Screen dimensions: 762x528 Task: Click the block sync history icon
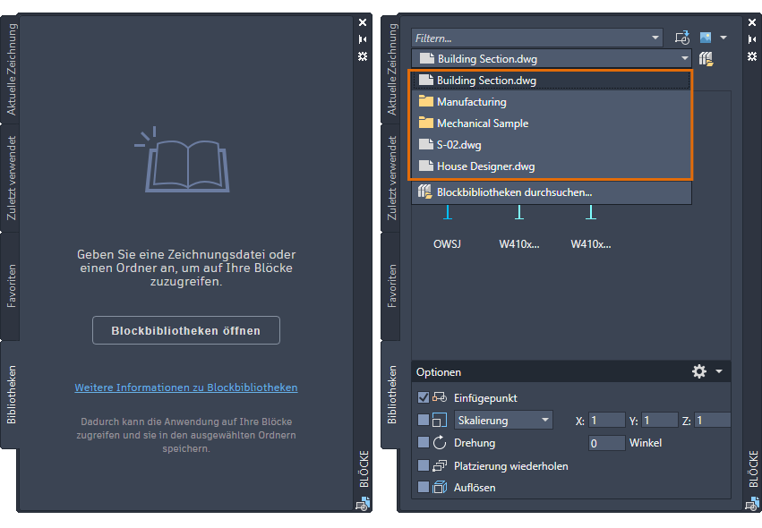682,38
